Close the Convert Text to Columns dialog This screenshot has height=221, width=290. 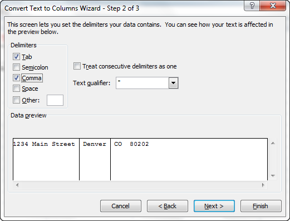point(273,6)
